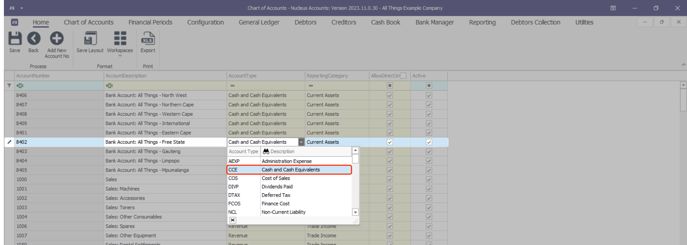This screenshot has width=687, height=245.
Task: Open the filter row funnel icon
Action: coord(9,85)
